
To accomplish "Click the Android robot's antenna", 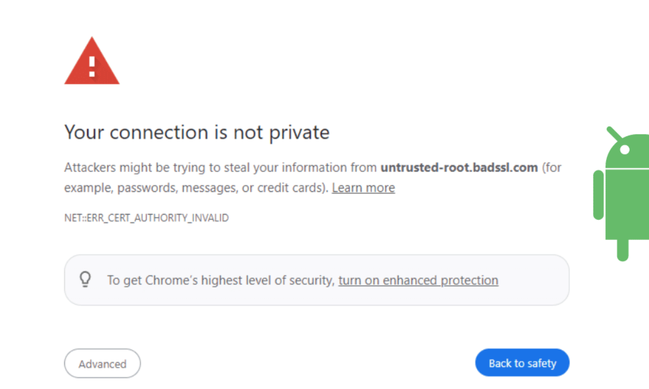I will [614, 133].
